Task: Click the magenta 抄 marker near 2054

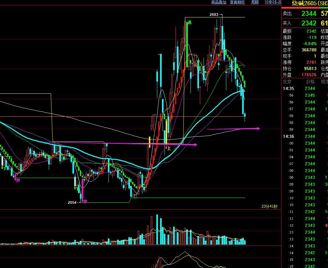Action: (x=85, y=202)
